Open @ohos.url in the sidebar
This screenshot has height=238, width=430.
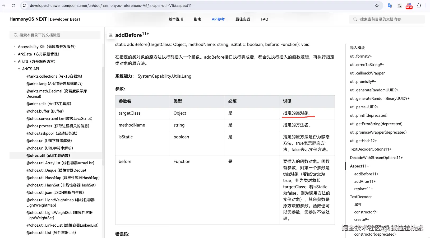(50, 148)
